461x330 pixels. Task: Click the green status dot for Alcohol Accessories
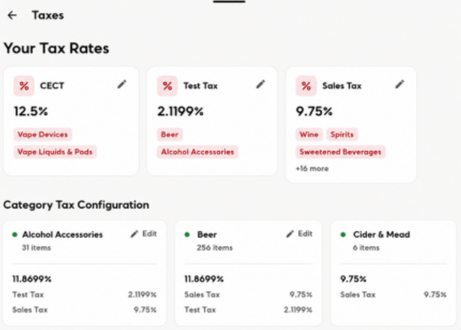coord(15,235)
